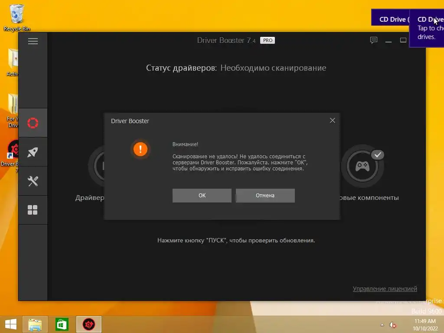Open the rocket Boost sidebar icon
The height and width of the screenshot is (333, 444).
point(33,152)
